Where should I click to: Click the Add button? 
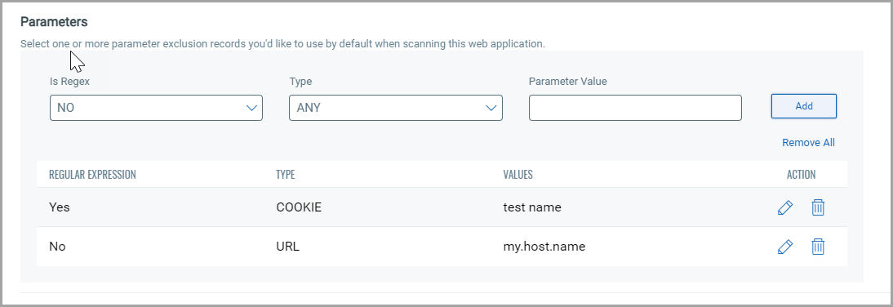pyautogui.click(x=803, y=106)
